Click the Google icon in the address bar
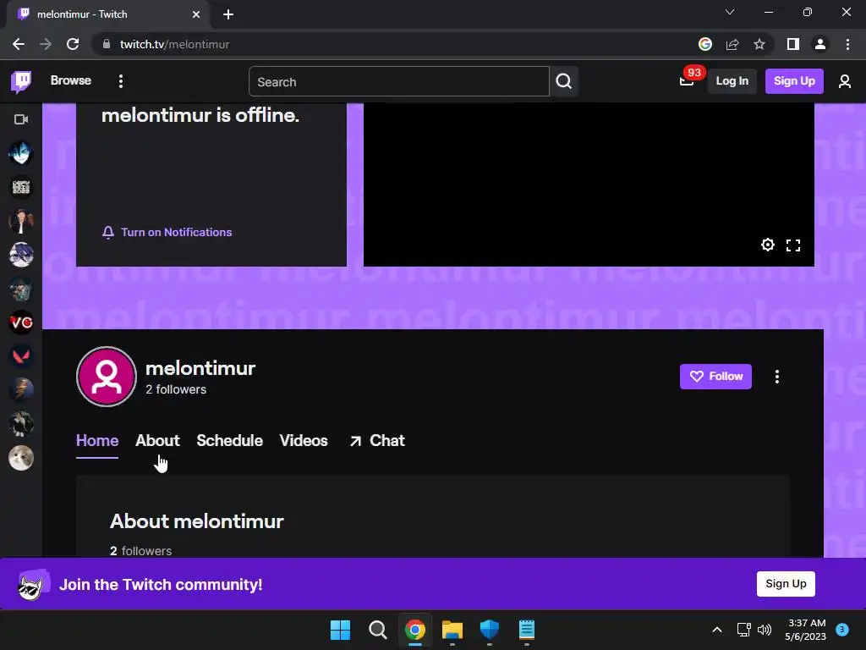This screenshot has height=650, width=866. [x=704, y=44]
